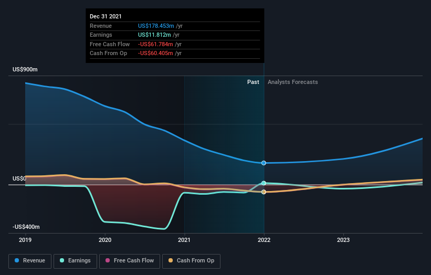Click the 2020 x-axis label

[105, 240]
